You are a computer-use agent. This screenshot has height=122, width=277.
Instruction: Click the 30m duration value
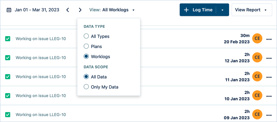[x=245, y=35]
